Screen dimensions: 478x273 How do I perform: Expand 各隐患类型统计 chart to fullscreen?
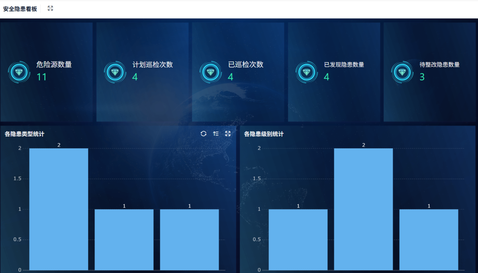tap(228, 134)
